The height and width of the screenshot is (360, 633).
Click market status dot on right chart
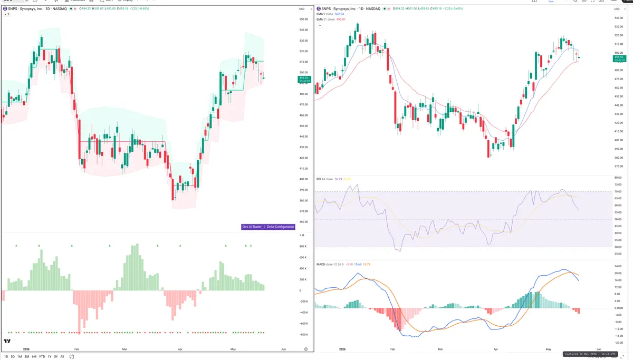385,9
